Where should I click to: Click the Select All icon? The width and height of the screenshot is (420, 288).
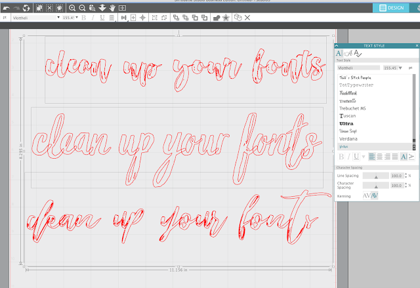(39, 8)
